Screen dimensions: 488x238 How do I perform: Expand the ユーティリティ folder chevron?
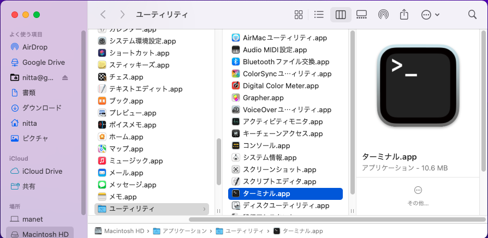205,209
